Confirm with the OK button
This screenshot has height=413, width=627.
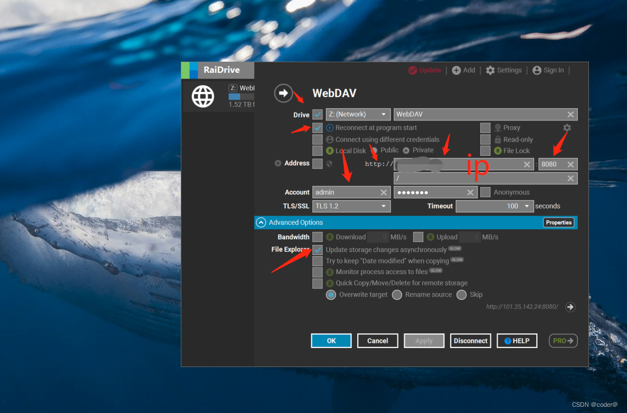(x=331, y=341)
